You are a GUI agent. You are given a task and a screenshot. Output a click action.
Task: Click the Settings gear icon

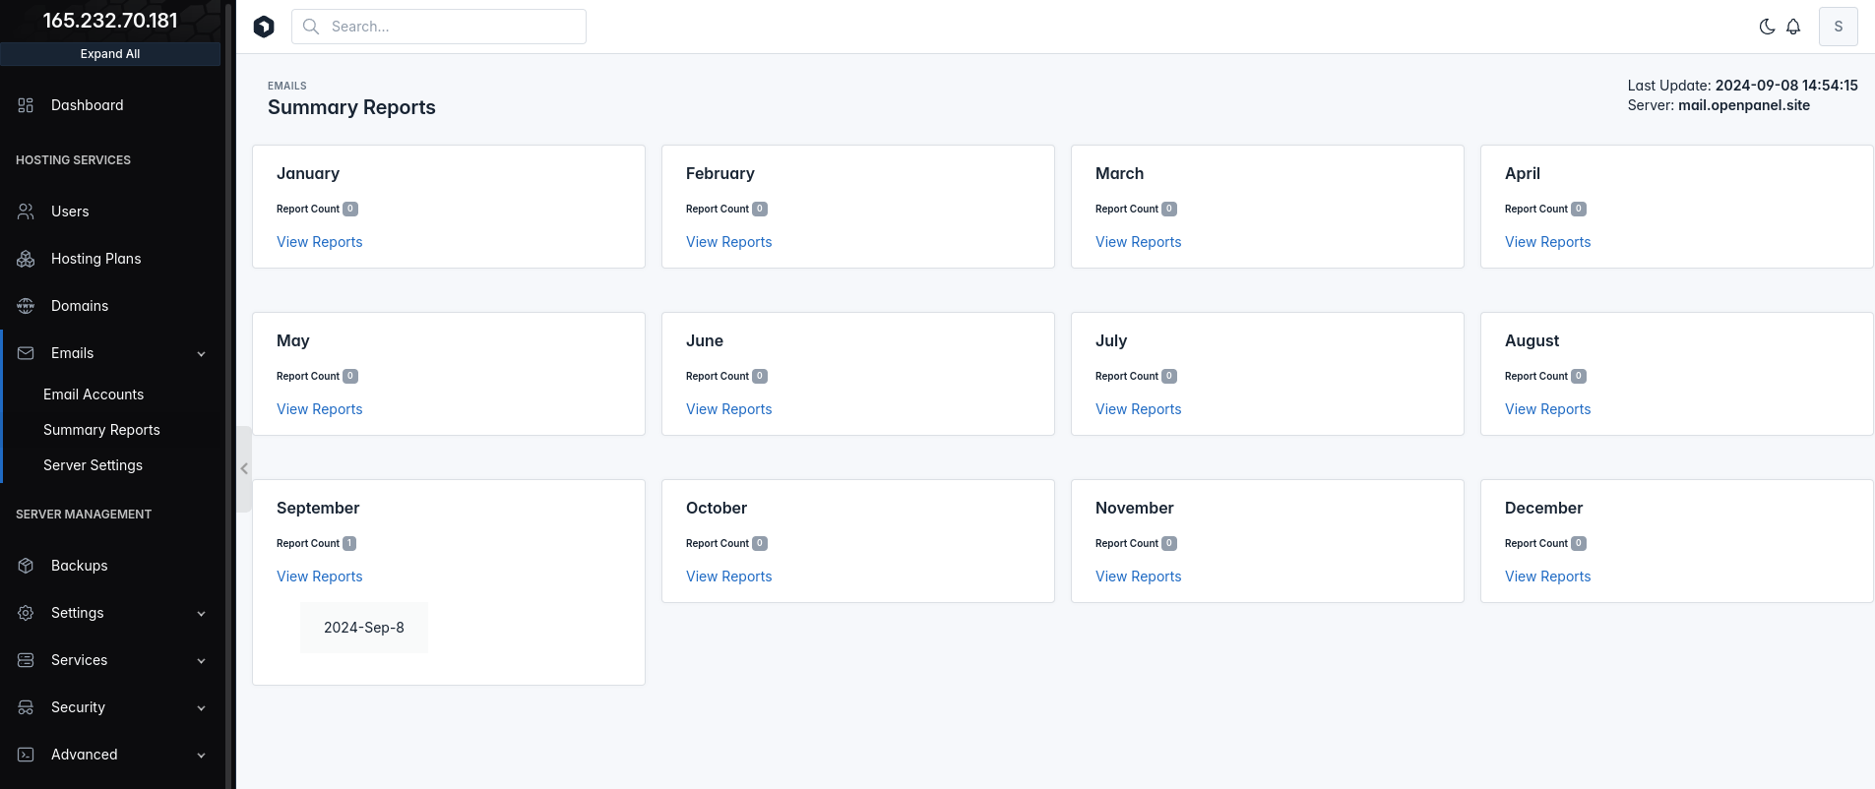(26, 613)
